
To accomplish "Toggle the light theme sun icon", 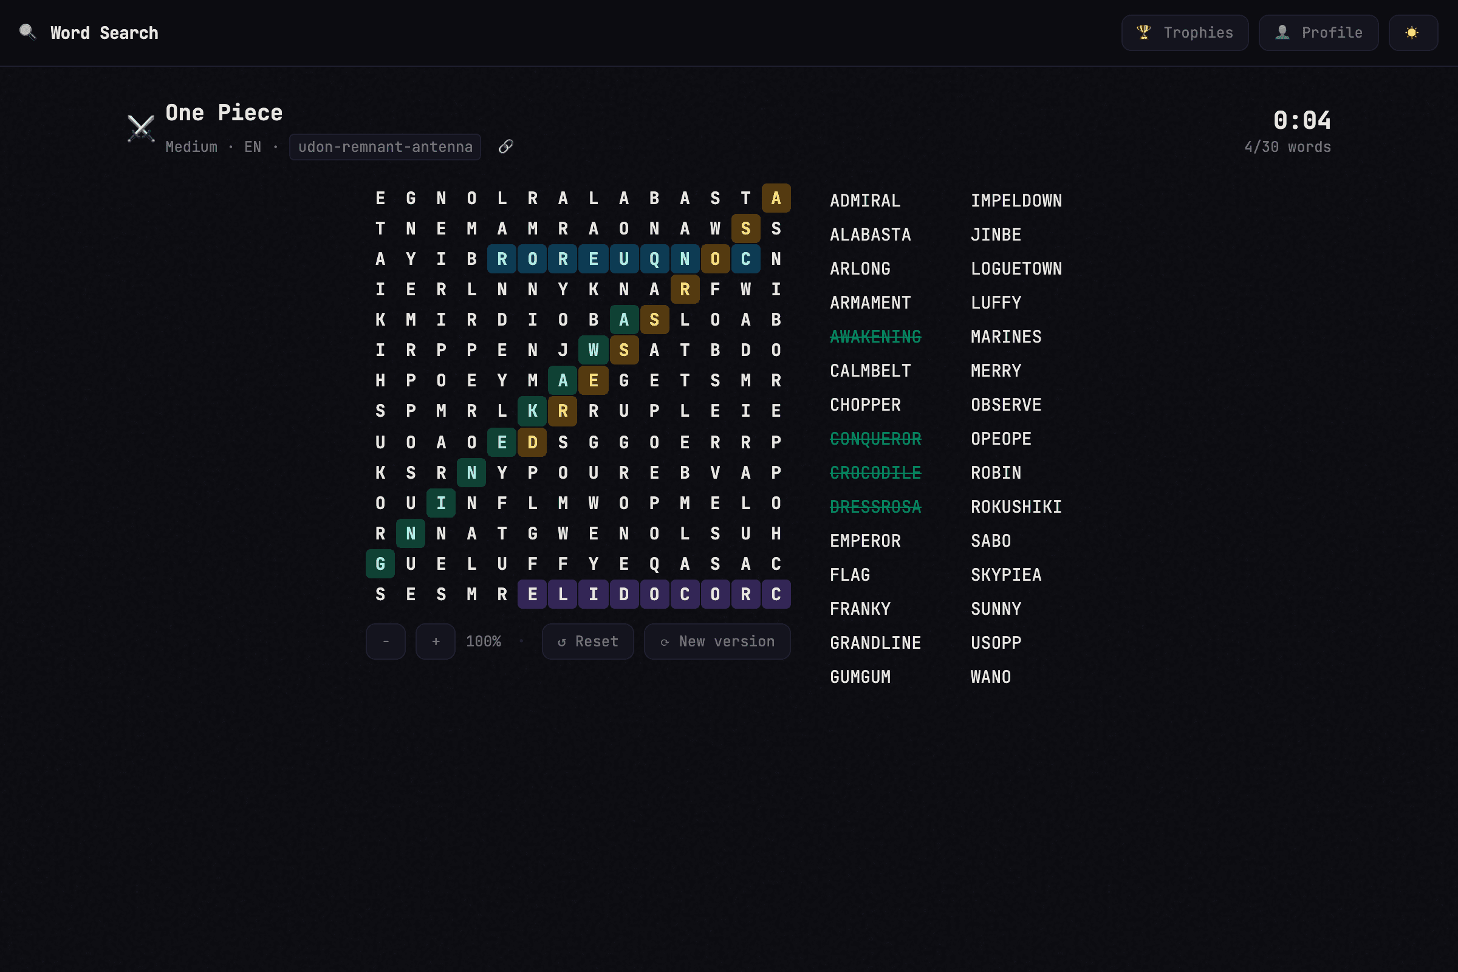I will (1413, 33).
